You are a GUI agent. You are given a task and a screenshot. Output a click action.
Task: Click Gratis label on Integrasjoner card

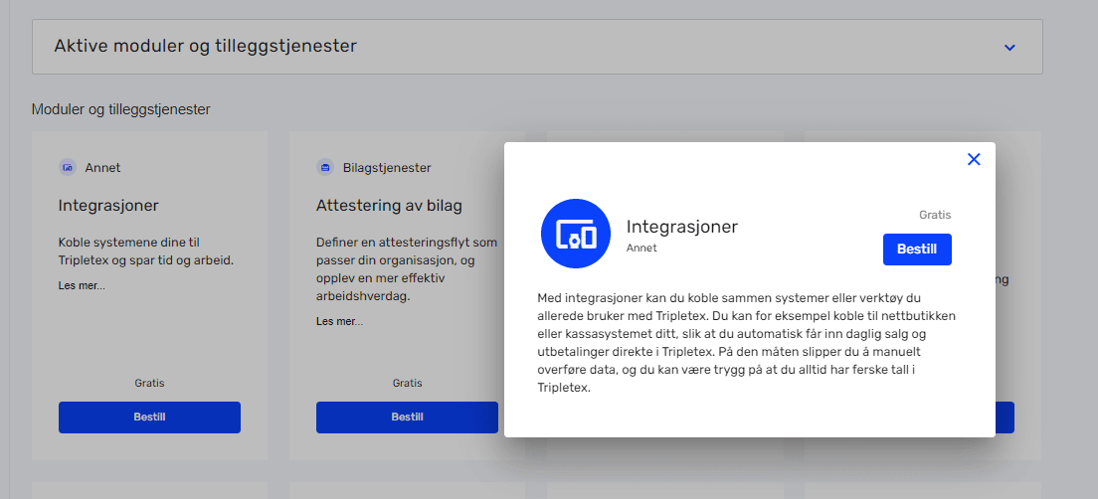pyautogui.click(x=149, y=384)
